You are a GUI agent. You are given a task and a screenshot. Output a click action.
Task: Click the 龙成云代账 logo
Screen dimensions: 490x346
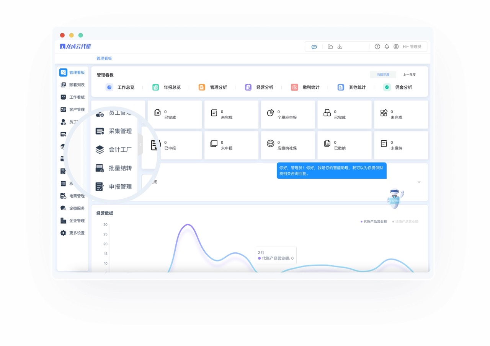pyautogui.click(x=75, y=47)
